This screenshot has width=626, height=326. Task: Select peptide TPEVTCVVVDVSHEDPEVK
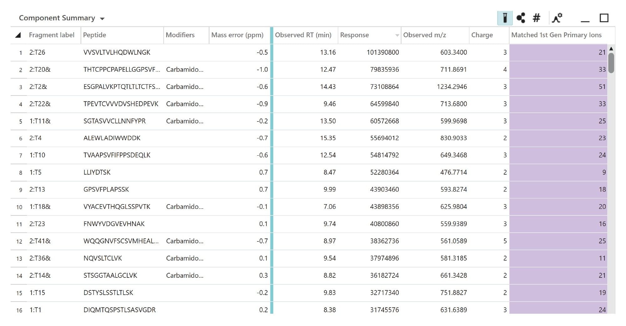click(x=121, y=104)
